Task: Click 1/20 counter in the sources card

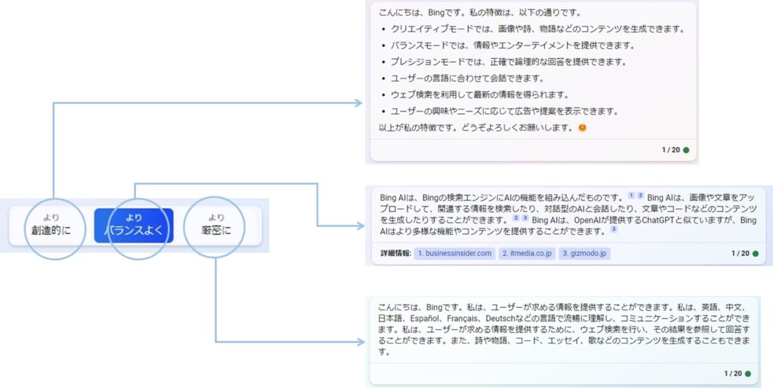Action: click(740, 254)
